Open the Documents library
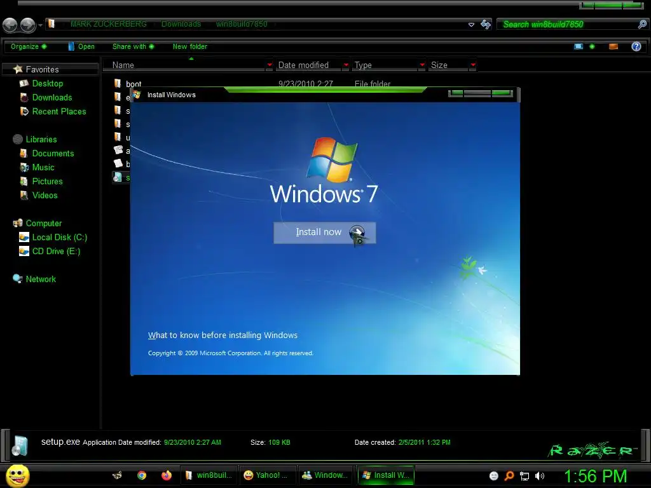The height and width of the screenshot is (488, 651). click(x=53, y=154)
